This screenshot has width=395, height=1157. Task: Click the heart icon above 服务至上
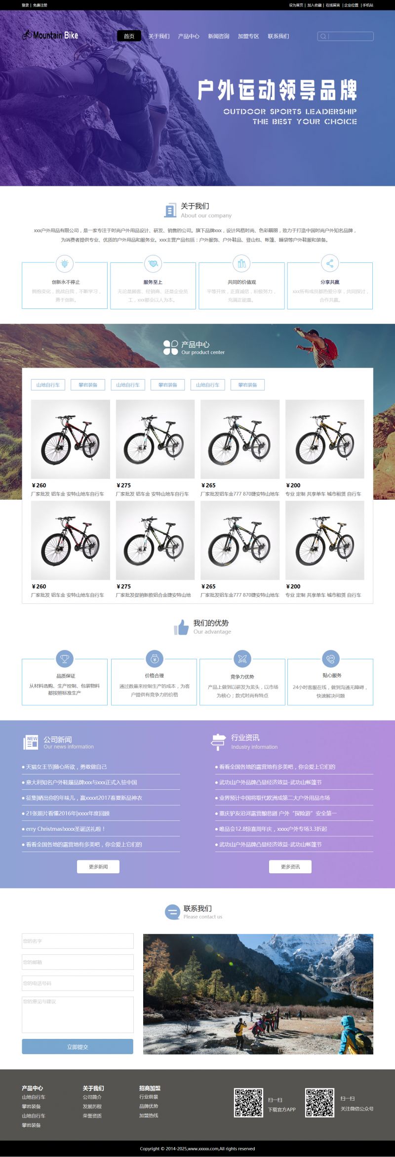(153, 263)
